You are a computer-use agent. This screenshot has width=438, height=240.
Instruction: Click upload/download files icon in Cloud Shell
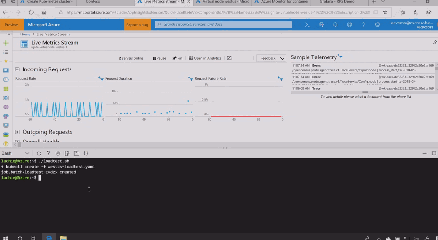point(67,153)
